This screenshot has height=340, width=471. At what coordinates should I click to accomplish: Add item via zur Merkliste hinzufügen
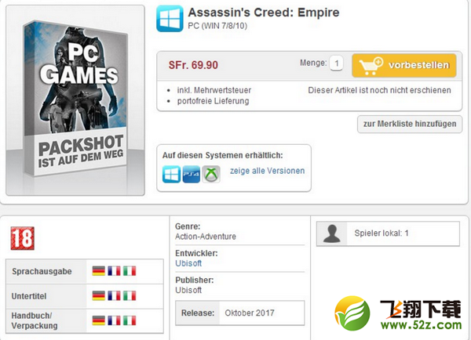410,124
